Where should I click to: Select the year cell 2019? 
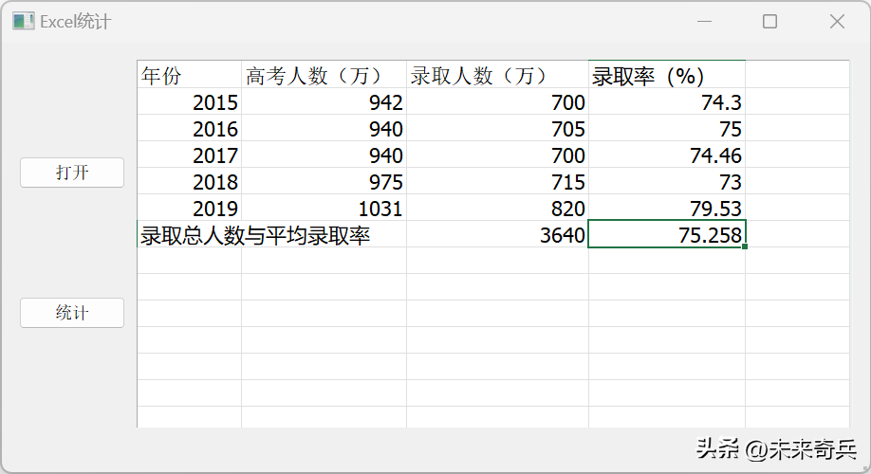(x=190, y=208)
